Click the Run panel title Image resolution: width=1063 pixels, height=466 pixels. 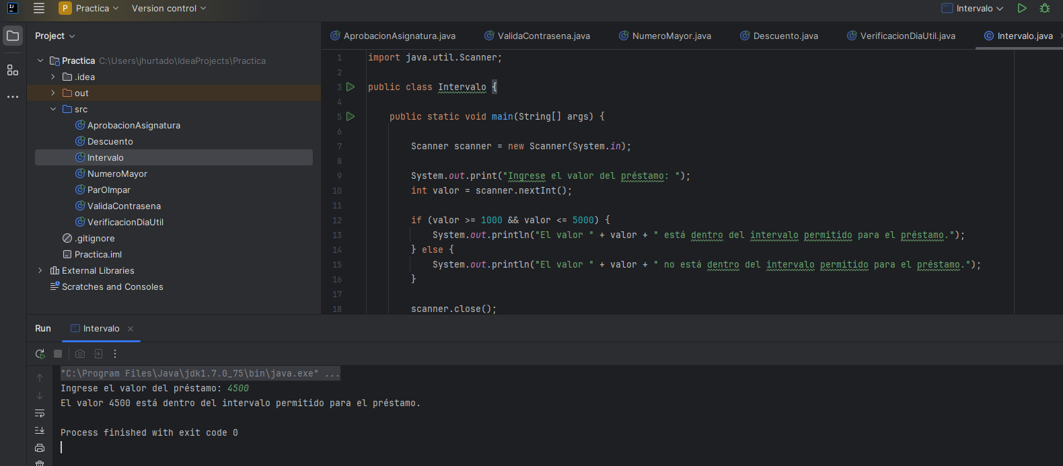click(x=43, y=329)
